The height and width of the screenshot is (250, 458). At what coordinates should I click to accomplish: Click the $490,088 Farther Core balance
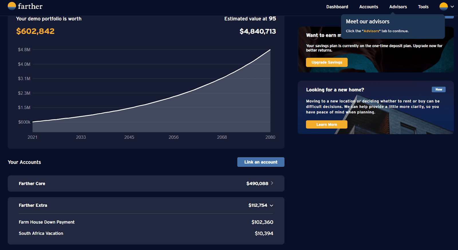[x=257, y=183]
